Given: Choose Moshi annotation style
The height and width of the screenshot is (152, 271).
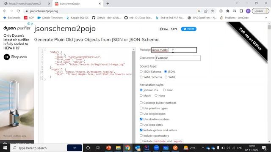Looking at the screenshot, I should pos(141,95).
